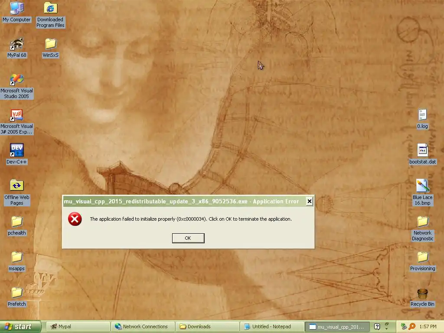Select the My Computer desktop icon
This screenshot has height=333, width=444.
pyautogui.click(x=17, y=12)
